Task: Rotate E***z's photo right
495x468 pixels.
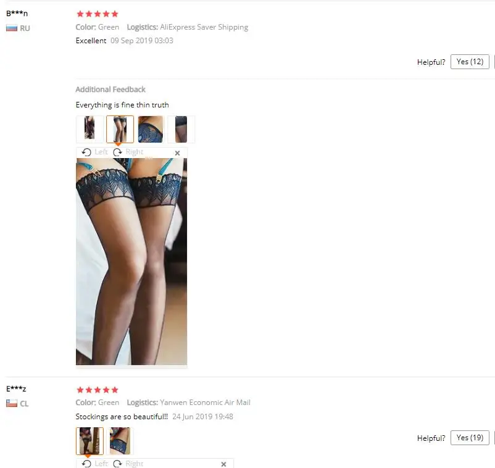Action: point(128,464)
